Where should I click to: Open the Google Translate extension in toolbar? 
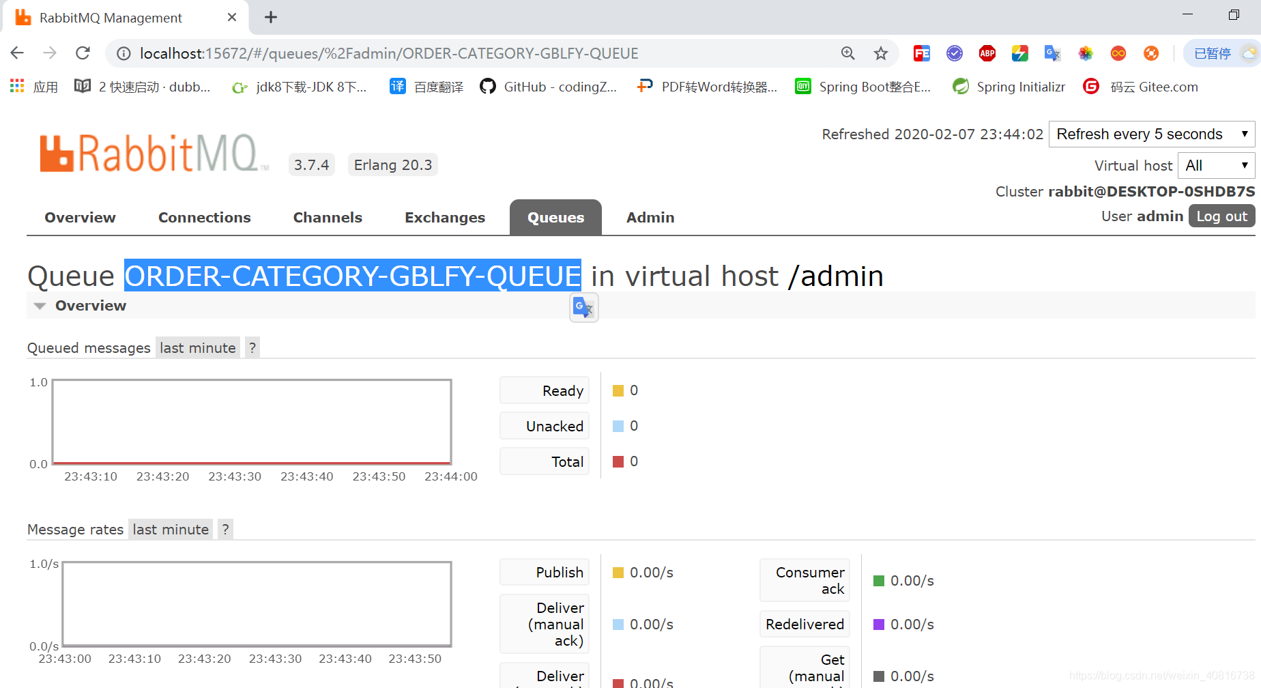coord(1053,53)
